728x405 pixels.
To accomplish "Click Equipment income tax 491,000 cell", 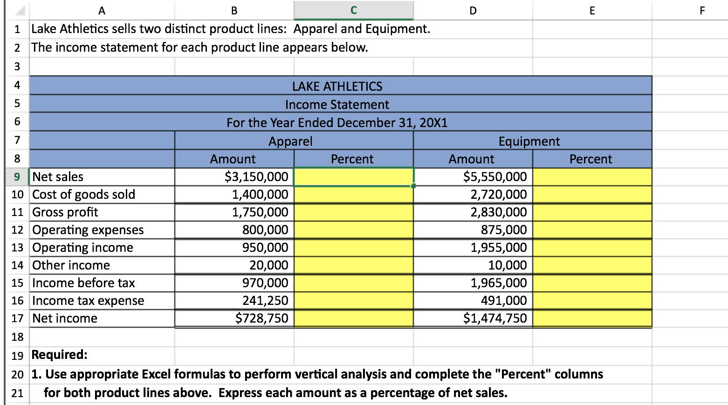I will click(x=473, y=301).
